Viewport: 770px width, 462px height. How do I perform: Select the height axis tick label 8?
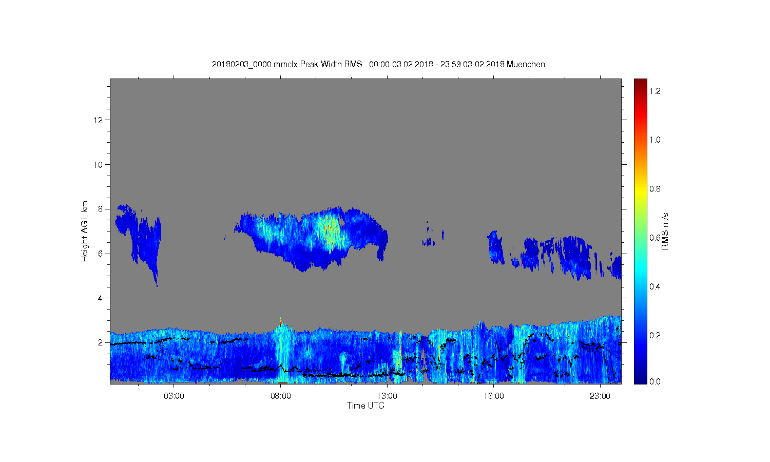(101, 209)
